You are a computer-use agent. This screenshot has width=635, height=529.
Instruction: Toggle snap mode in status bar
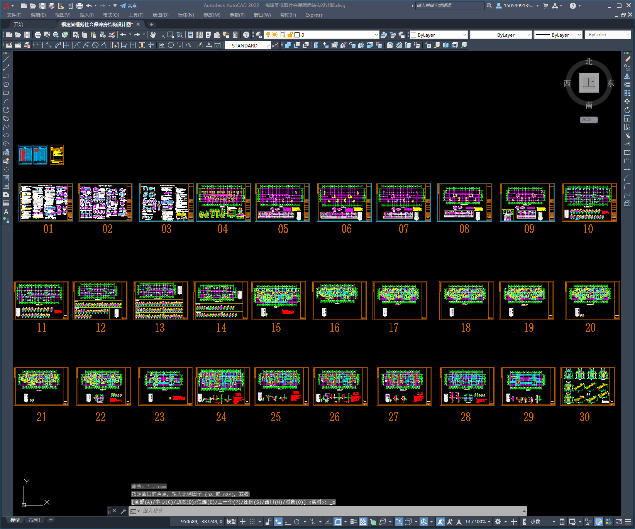[x=252, y=522]
